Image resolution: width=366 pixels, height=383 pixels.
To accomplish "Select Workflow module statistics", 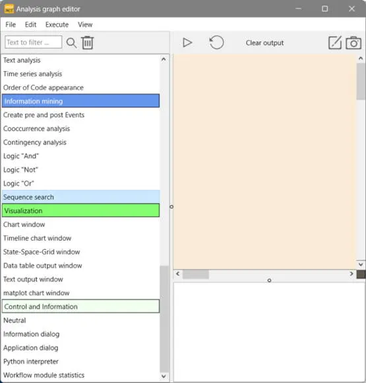I will (x=81, y=375).
